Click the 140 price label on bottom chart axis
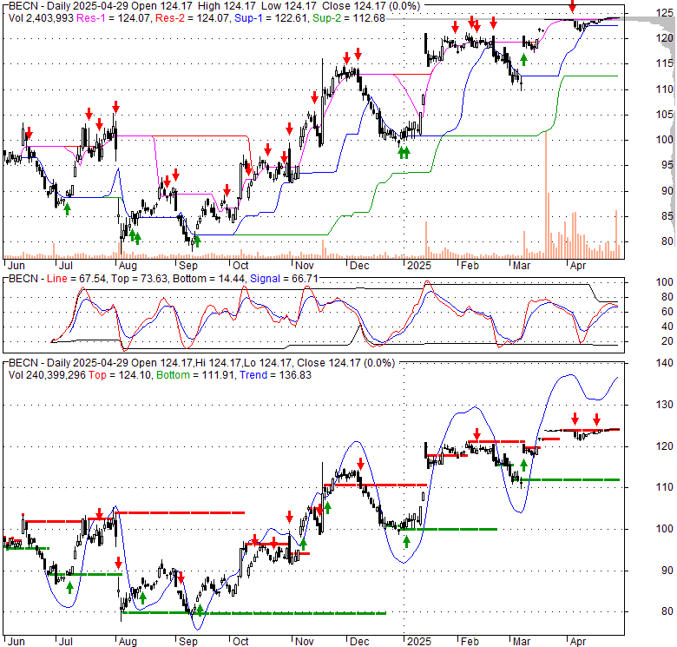 665,363
